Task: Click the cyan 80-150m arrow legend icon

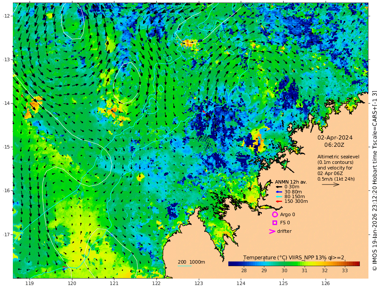Action: (279, 197)
